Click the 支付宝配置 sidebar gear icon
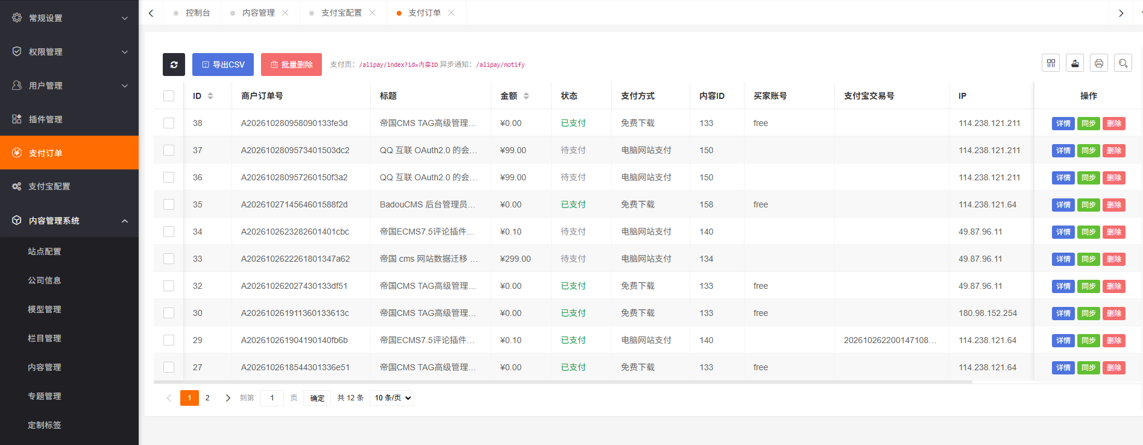This screenshot has width=1143, height=445. coord(17,186)
